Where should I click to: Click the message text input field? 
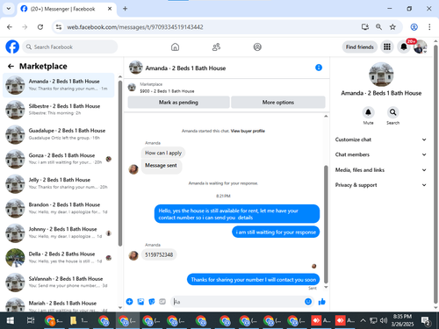238,302
